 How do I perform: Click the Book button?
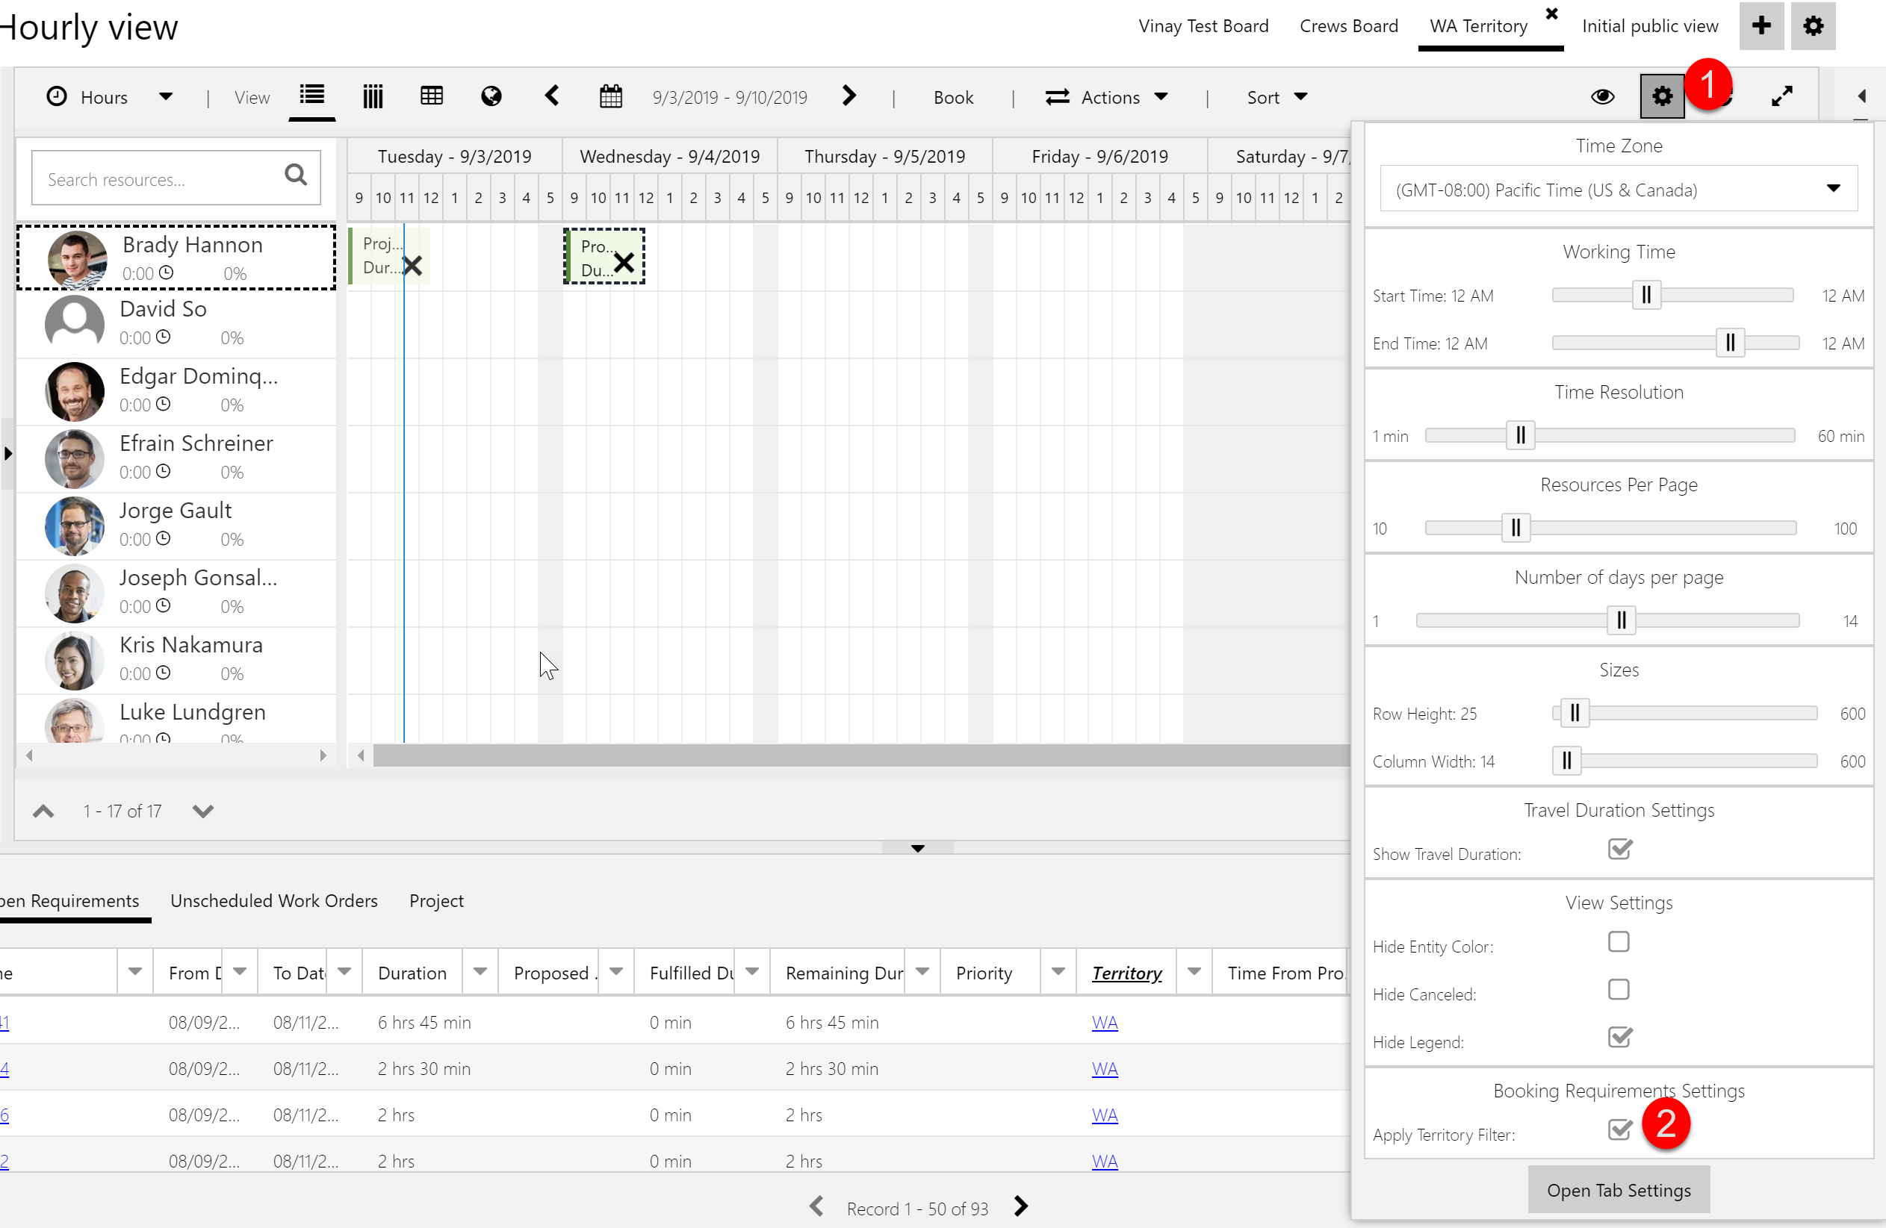(952, 98)
